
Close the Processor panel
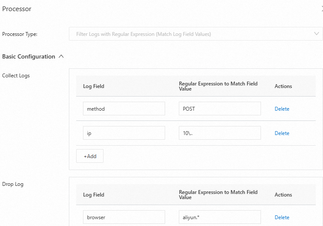pos(321,9)
